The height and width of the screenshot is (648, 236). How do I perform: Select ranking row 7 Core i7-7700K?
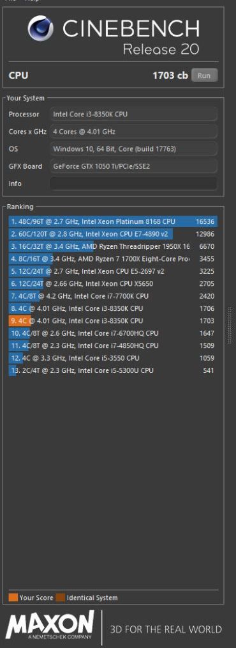113,296
